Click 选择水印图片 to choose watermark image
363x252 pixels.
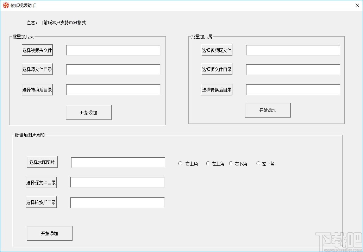pyautogui.click(x=42, y=162)
